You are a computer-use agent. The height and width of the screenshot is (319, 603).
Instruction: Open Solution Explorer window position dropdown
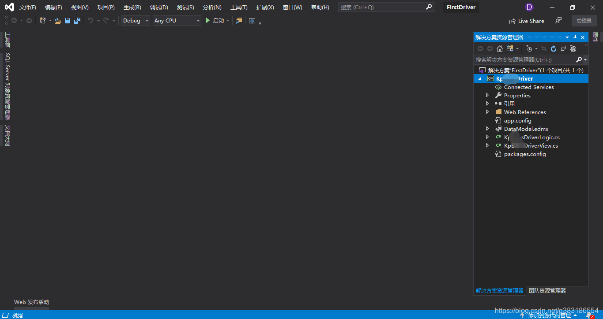tap(567, 37)
